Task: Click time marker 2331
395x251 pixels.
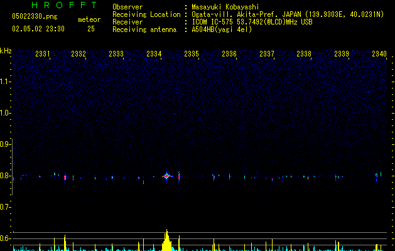Action: (x=42, y=54)
